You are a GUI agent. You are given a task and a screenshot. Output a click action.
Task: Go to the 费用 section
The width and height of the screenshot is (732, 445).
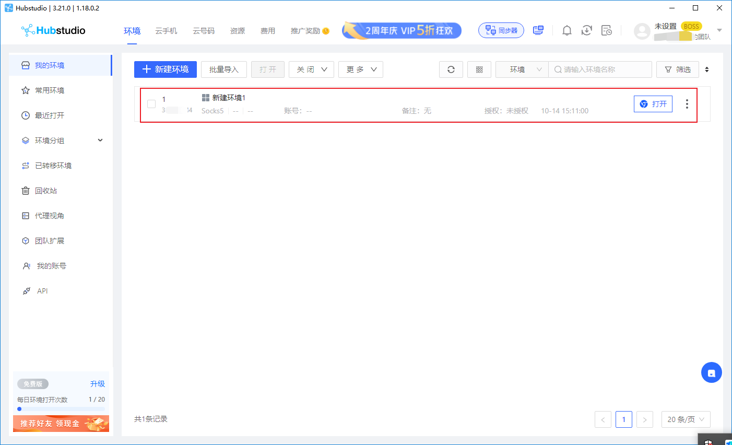coord(268,31)
